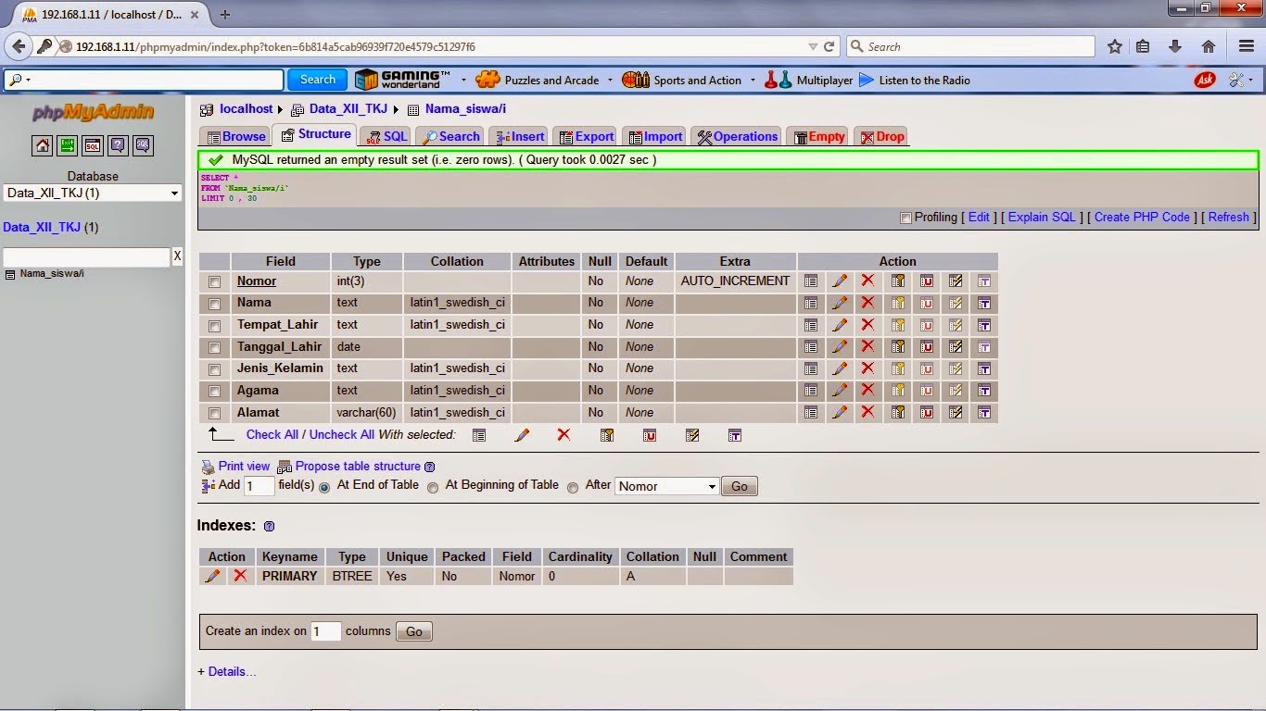Click the Create PHP Code link
This screenshot has height=711, width=1266.
tap(1142, 217)
